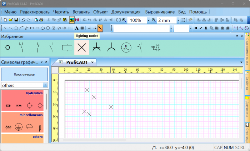Toggle bold text formatting
Image resolution: width=250 pixels, height=151 pixels.
click(x=196, y=28)
